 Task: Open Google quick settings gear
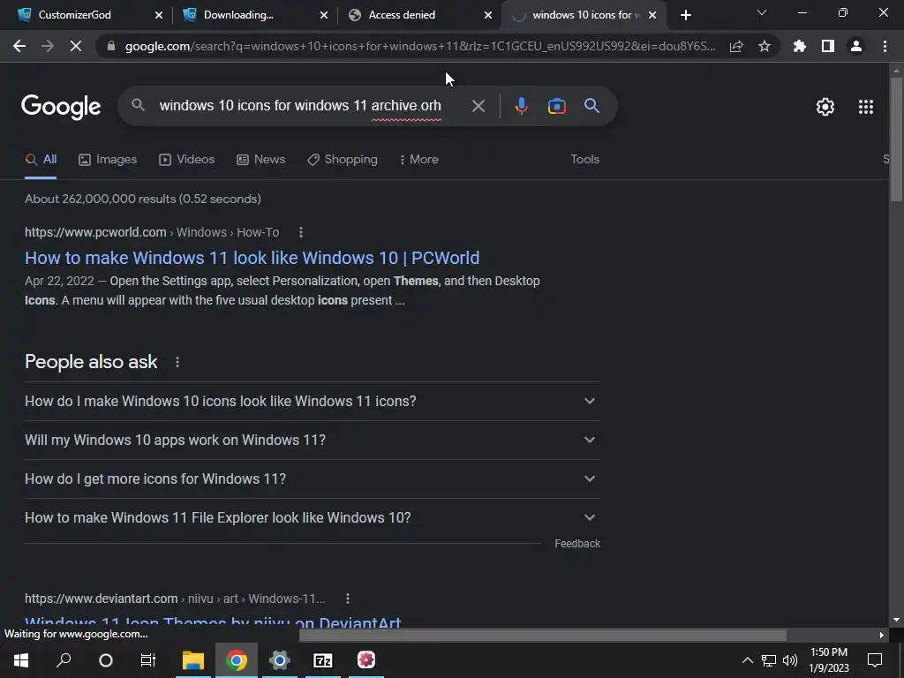pyautogui.click(x=825, y=107)
